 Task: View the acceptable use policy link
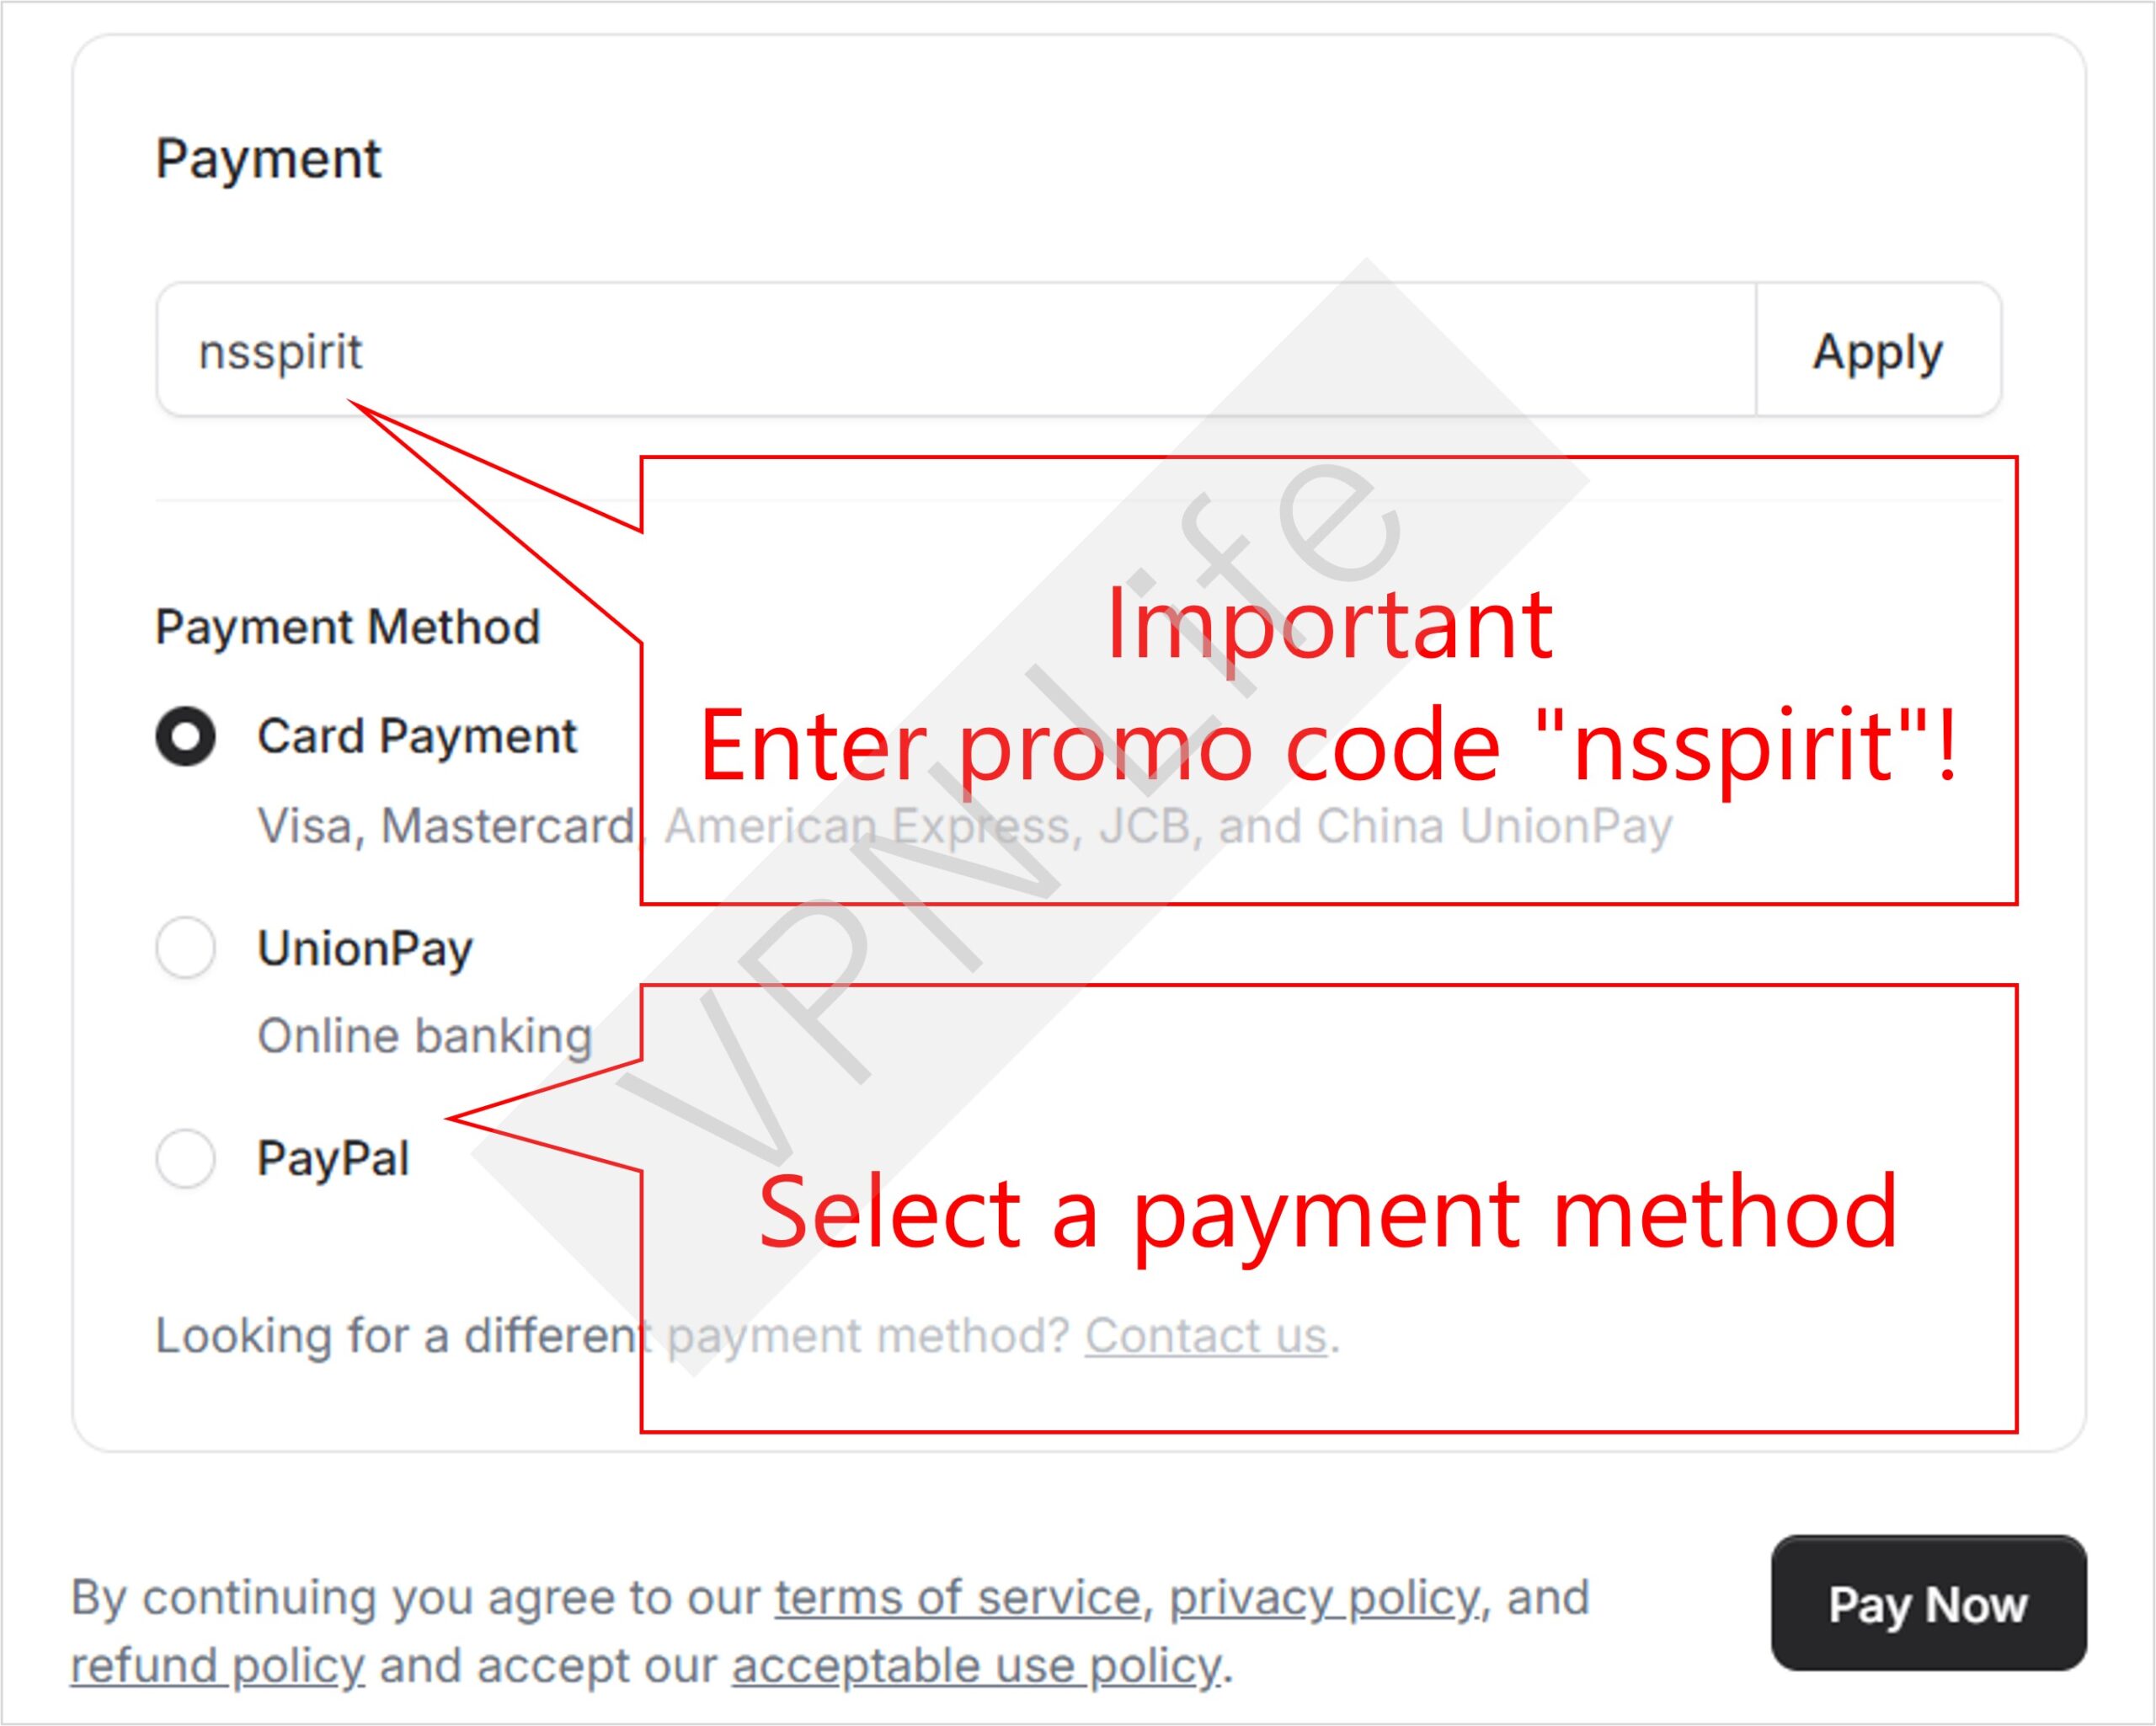[x=976, y=1666]
